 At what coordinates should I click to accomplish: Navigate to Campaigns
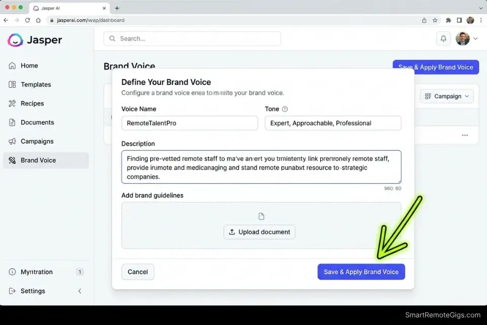click(38, 141)
